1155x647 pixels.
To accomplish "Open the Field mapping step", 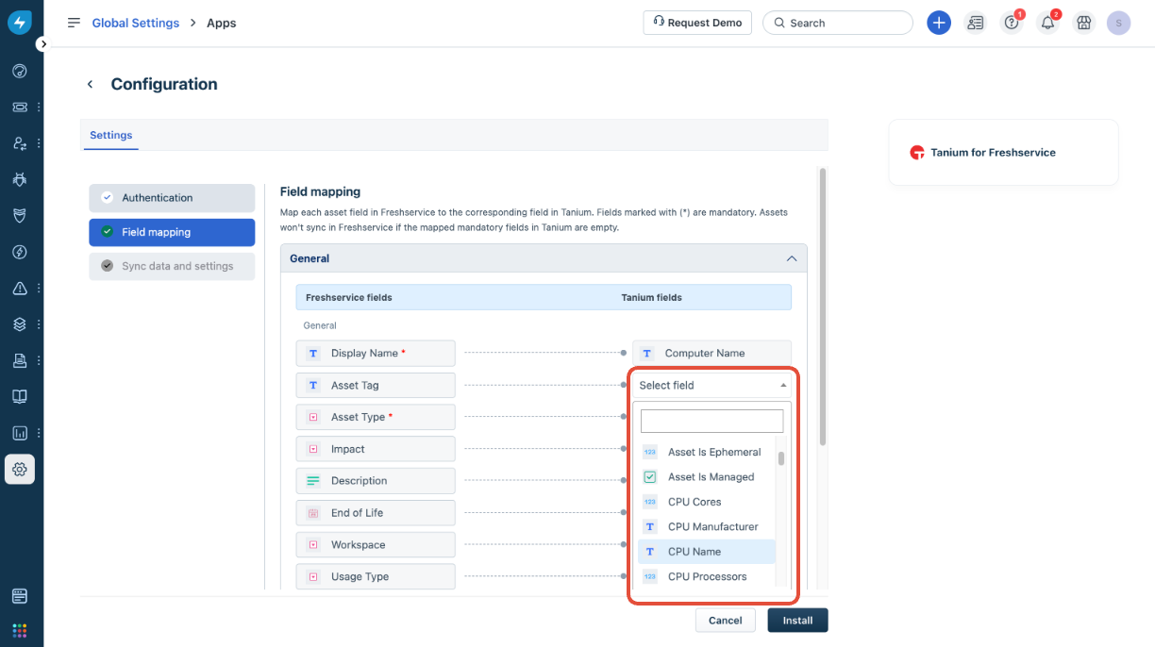I will coord(172,232).
